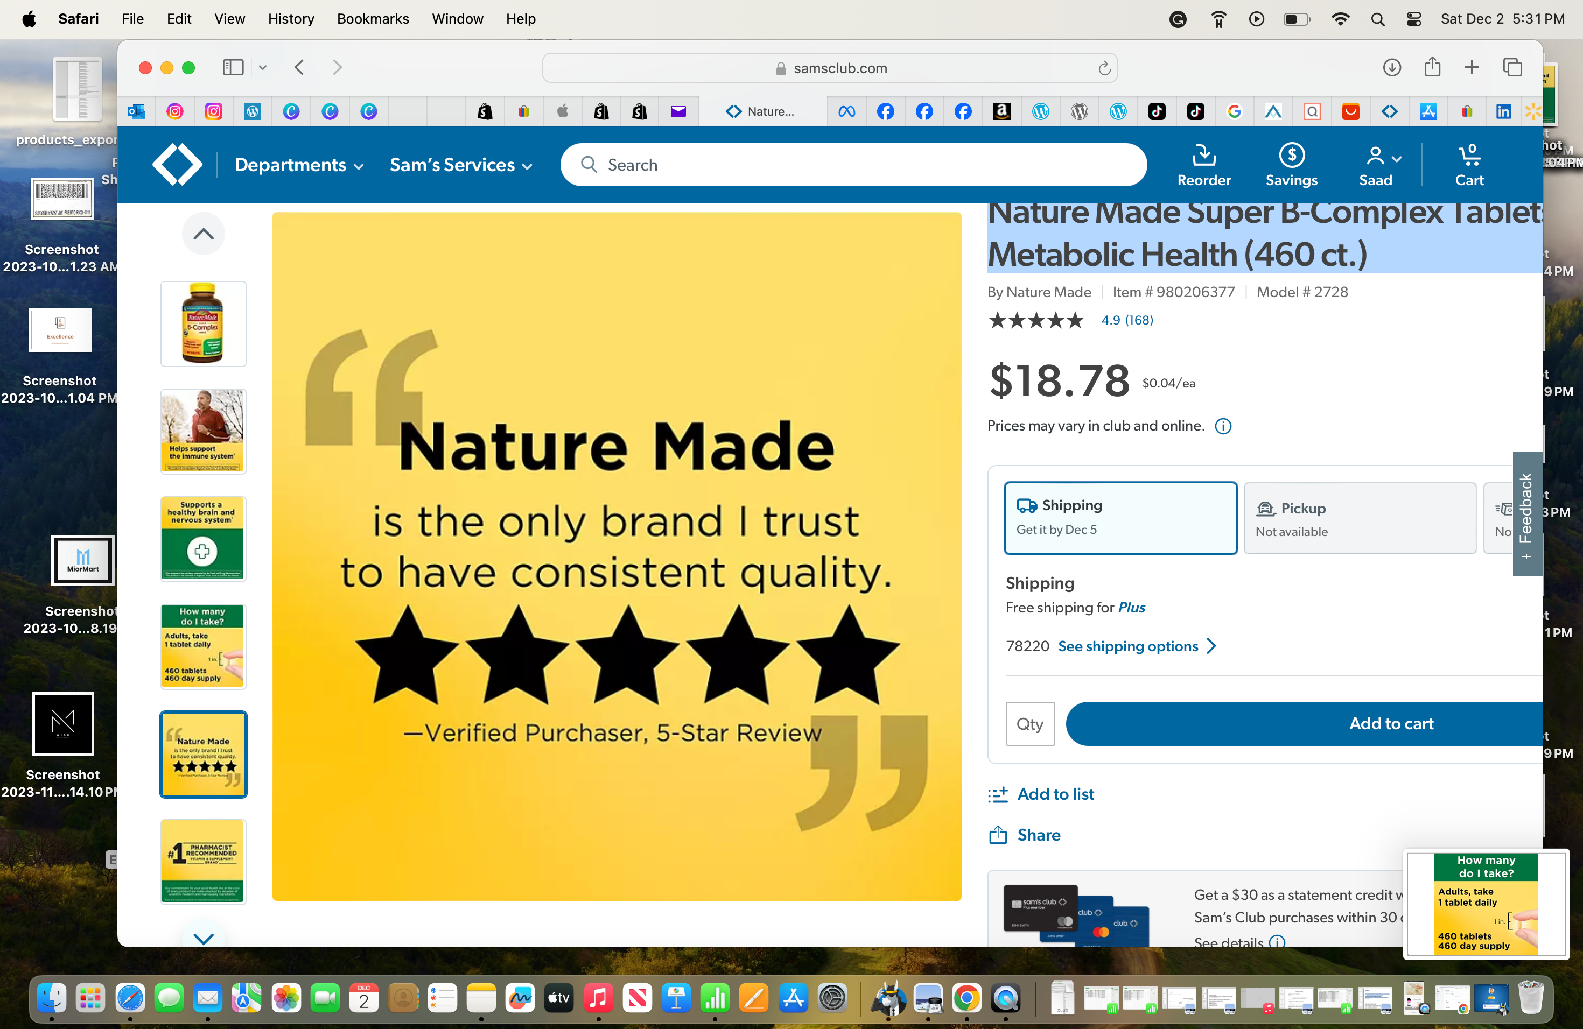Click the search magnifier icon in Sam's search bar
The height and width of the screenshot is (1029, 1583).
pyautogui.click(x=589, y=164)
